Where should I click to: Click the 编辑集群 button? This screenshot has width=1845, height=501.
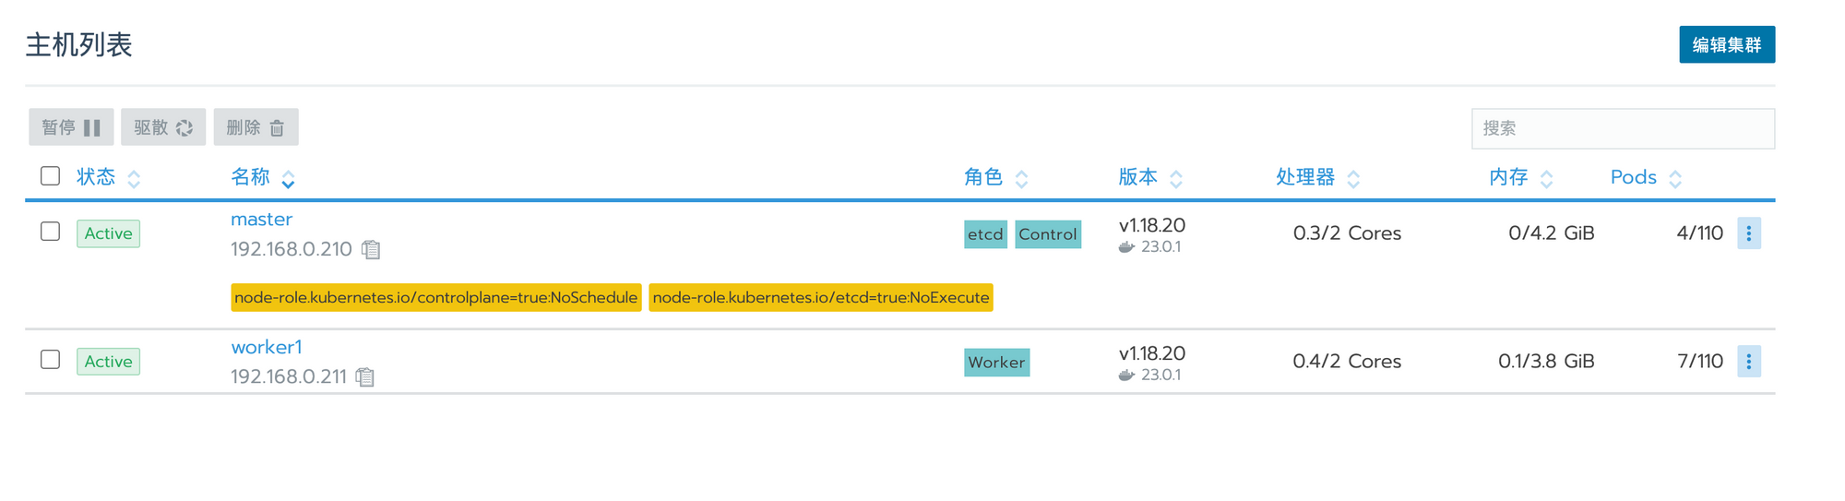(x=1726, y=44)
